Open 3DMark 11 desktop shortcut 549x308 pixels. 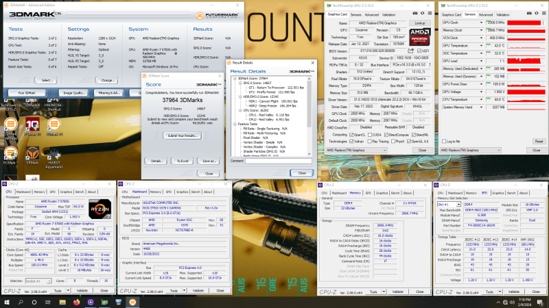pyautogui.click(x=54, y=127)
